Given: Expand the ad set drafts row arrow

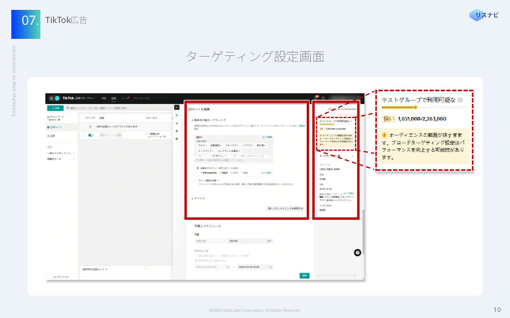Looking at the screenshot, I should tap(90, 126).
